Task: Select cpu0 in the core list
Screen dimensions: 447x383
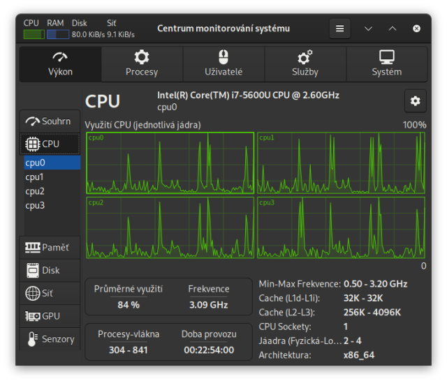Action: click(52, 163)
